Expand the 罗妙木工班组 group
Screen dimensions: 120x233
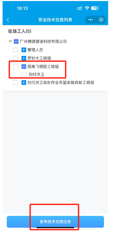pyautogui.click(x=24, y=58)
